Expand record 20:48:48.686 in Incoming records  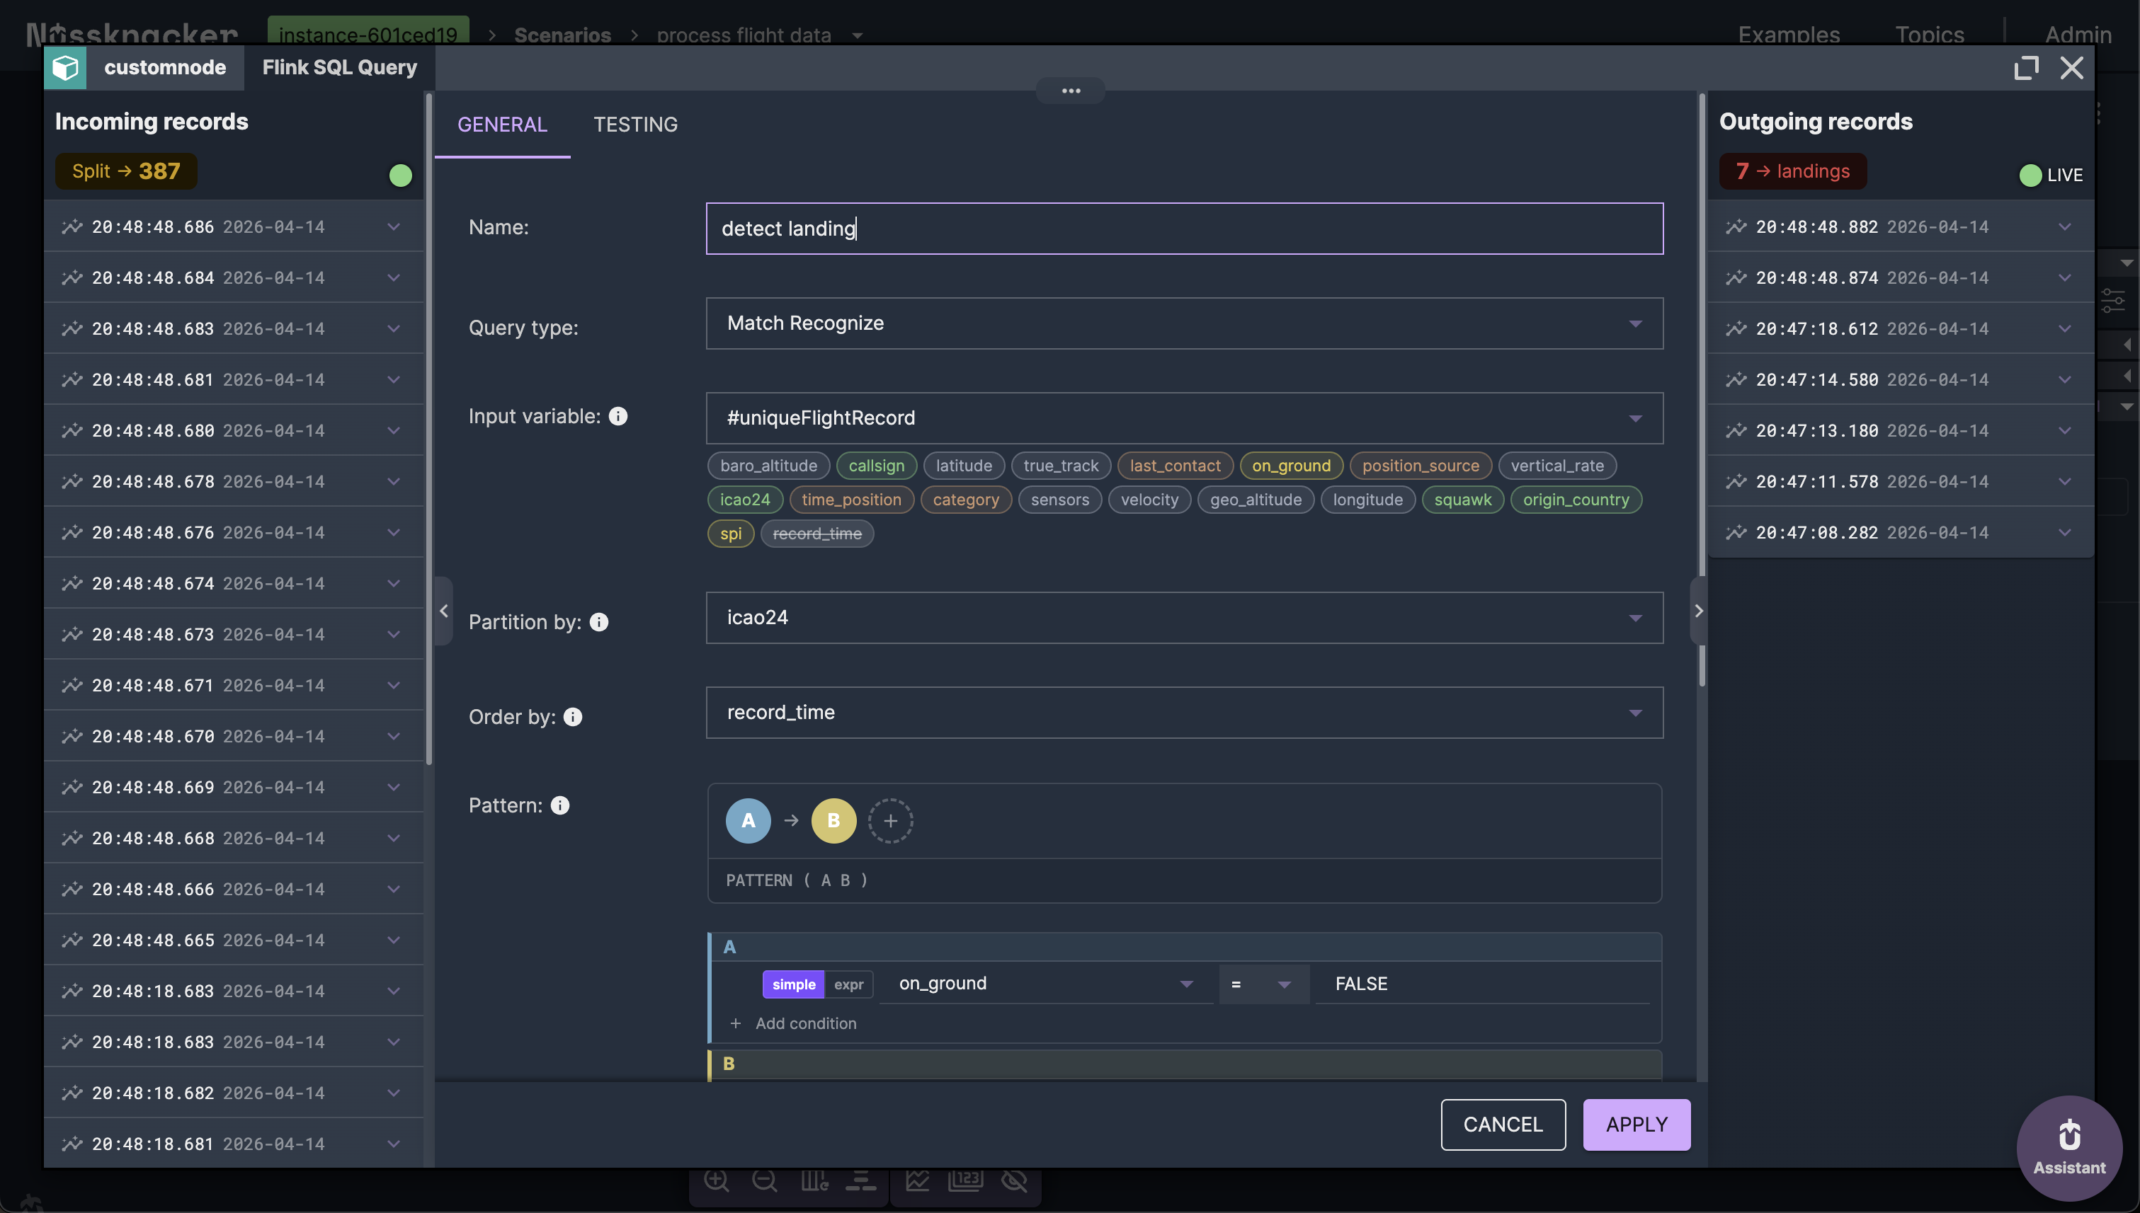point(394,226)
